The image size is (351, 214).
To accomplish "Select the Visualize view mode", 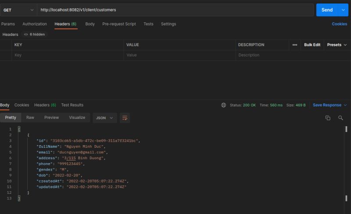I will 77,118.
